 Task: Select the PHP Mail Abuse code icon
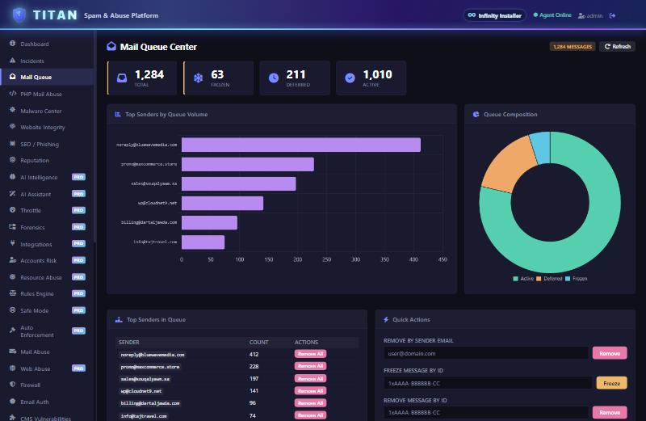pos(12,94)
